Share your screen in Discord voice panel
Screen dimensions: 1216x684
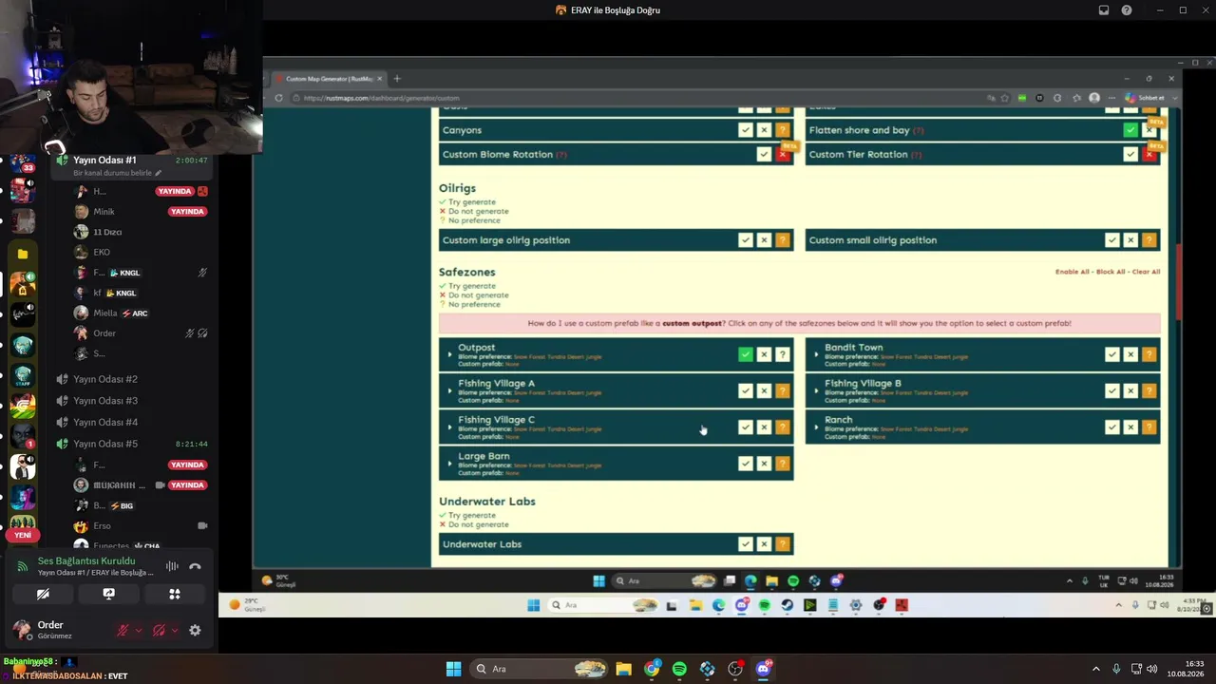pos(108,594)
